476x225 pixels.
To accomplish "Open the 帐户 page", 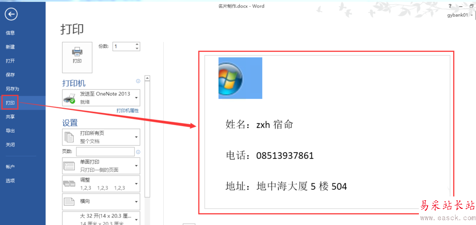I will point(10,166).
